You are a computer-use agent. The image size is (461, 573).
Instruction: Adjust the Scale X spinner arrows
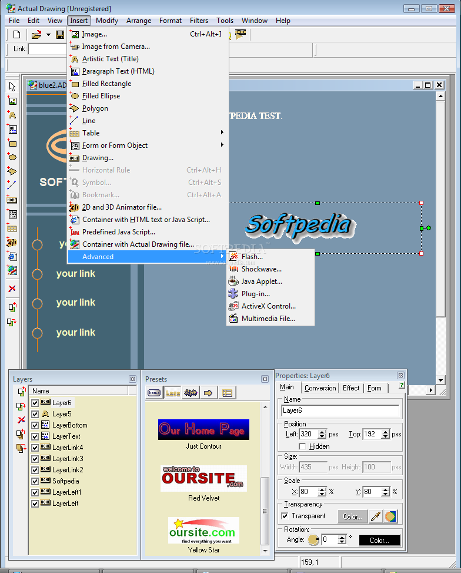point(322,492)
